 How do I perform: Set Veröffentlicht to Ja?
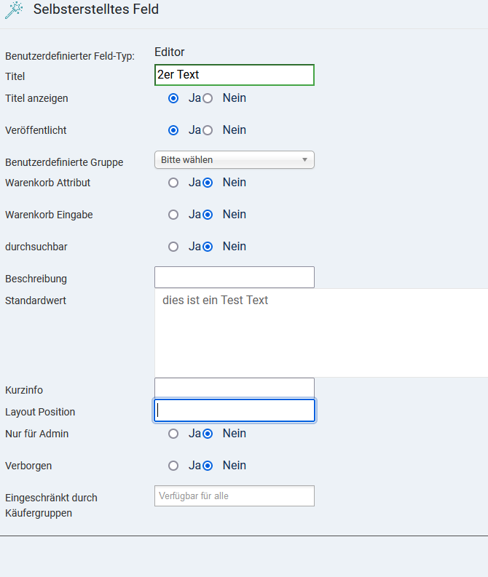(x=173, y=130)
